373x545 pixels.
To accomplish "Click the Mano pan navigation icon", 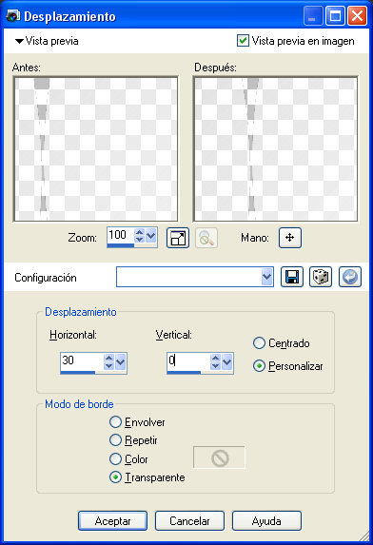I will coord(290,238).
